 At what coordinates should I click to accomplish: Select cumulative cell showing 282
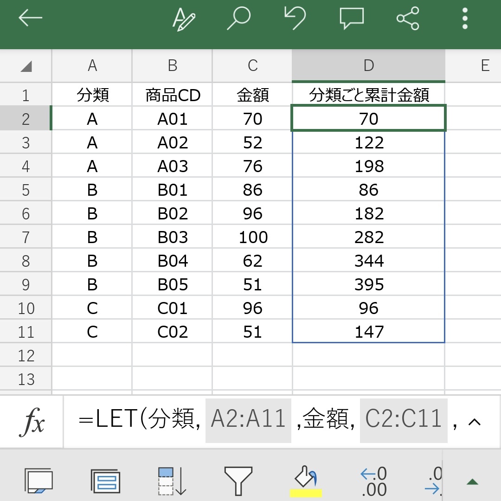(368, 237)
